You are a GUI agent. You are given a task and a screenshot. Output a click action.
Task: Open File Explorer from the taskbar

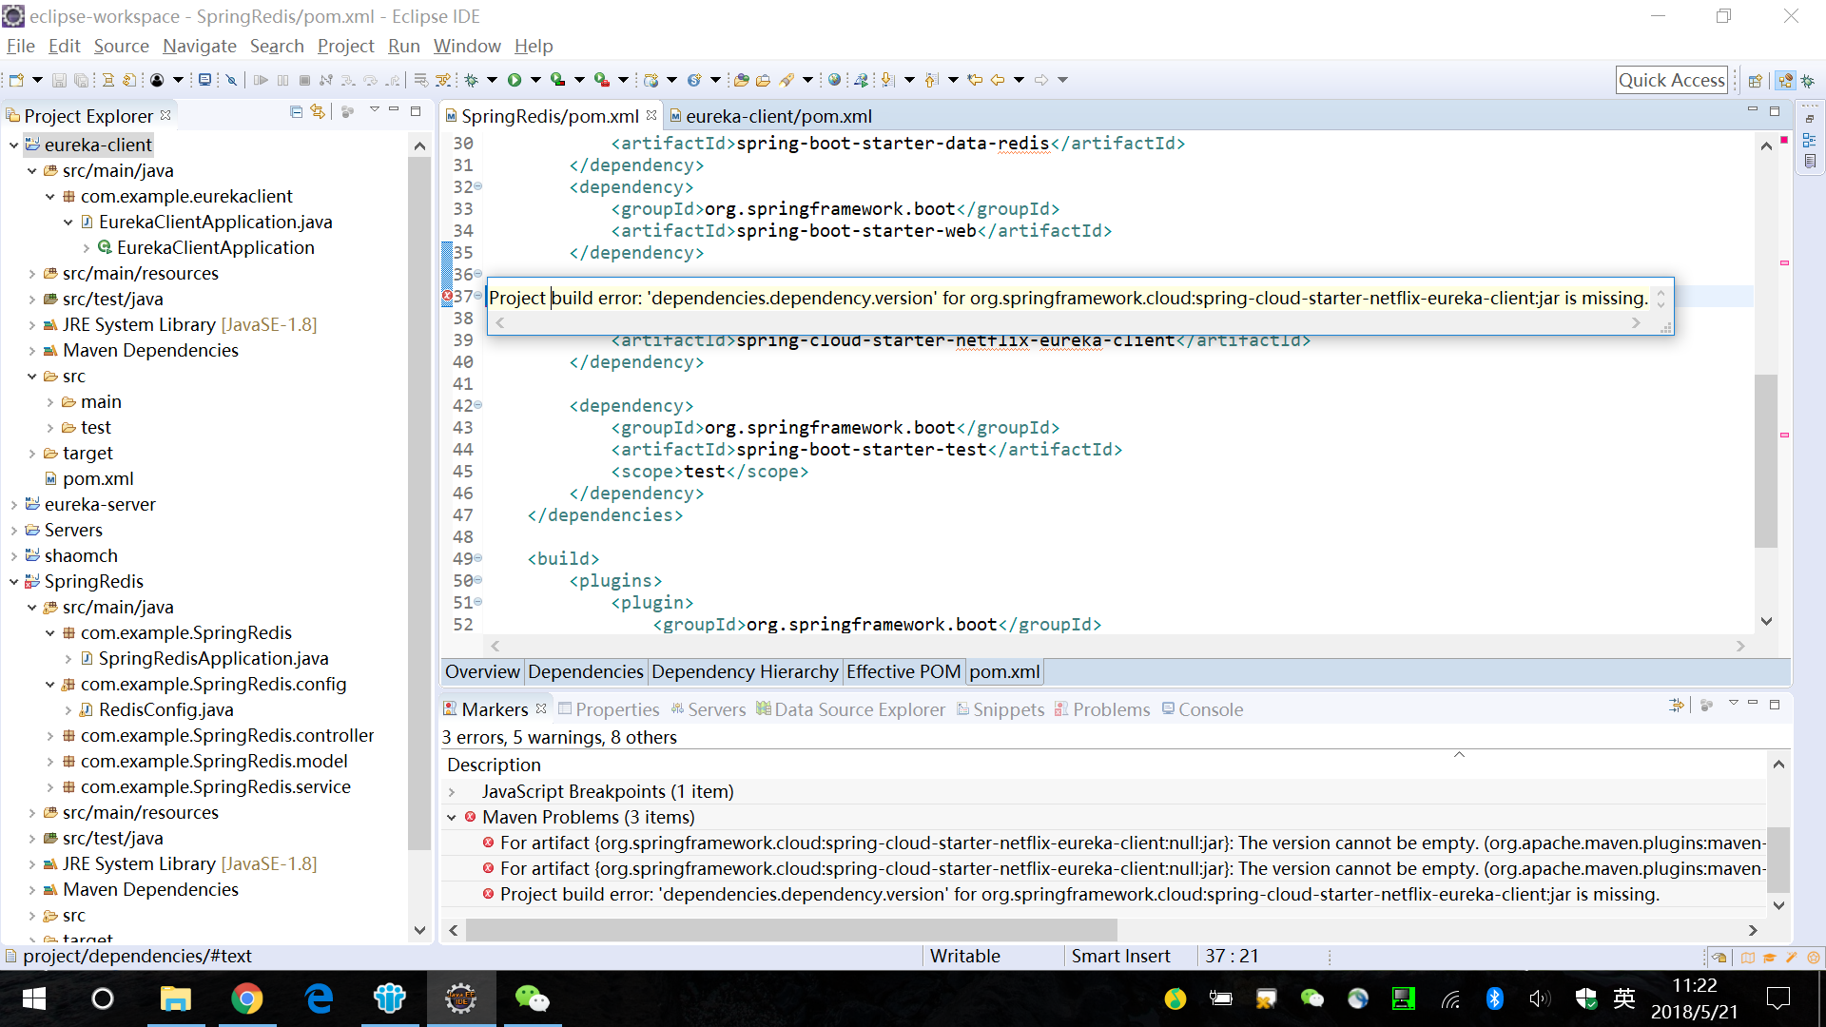[176, 998]
